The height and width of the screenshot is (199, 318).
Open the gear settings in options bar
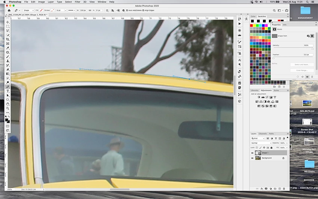coord(123,10)
